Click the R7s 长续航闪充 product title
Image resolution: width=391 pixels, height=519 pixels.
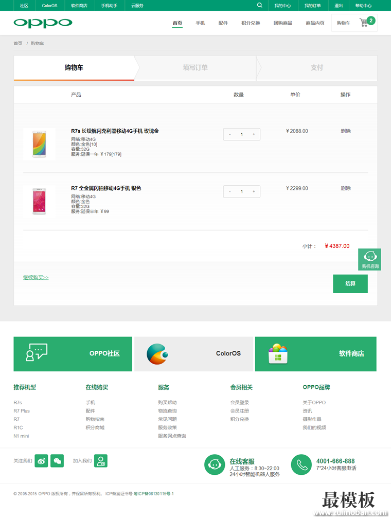(x=115, y=131)
